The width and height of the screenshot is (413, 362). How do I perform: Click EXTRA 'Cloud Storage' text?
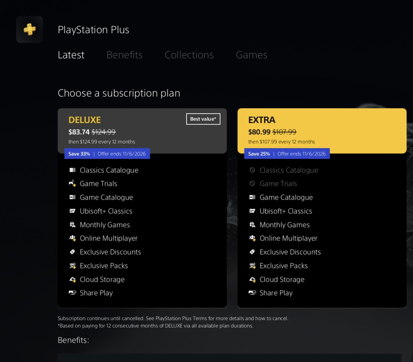(282, 279)
